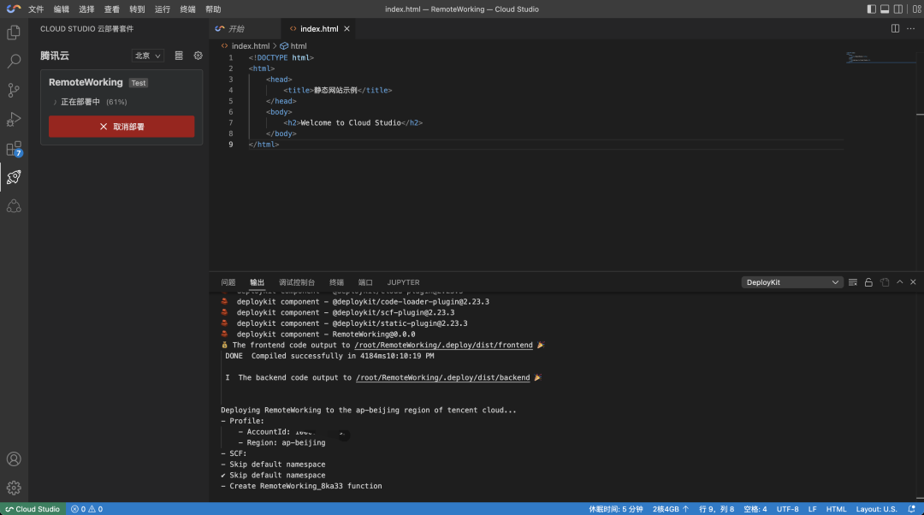Click the Cloud Studio remote status button
This screenshot has width=924, height=515.
(33, 509)
